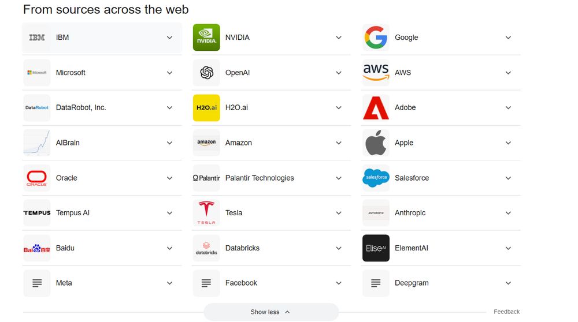The height and width of the screenshot is (322, 578).
Task: Click the OpenAI knot logo icon
Action: coord(206,73)
